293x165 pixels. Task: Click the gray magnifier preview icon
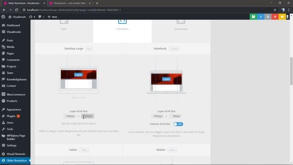(x=268, y=16)
